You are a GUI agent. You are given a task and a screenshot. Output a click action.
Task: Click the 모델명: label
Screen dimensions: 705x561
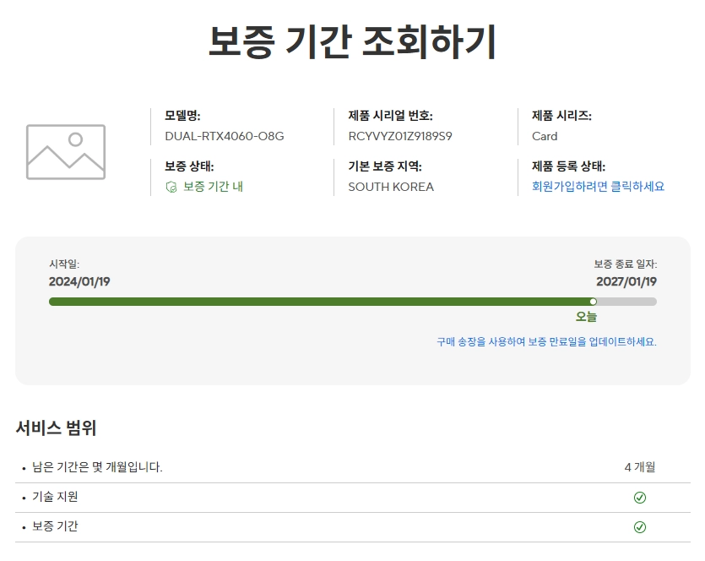click(x=182, y=116)
